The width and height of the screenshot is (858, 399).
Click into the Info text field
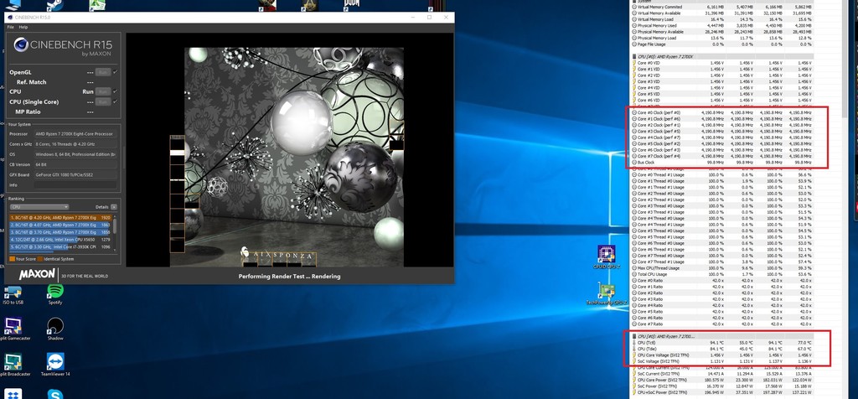(75, 185)
